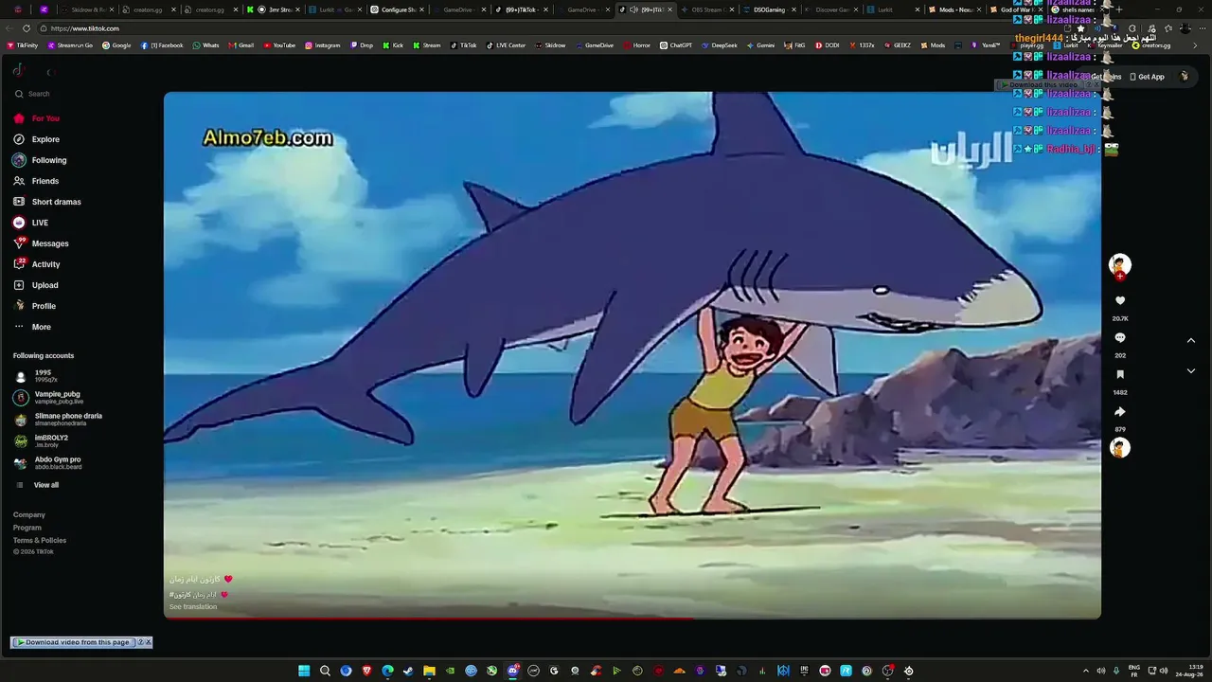The width and height of the screenshot is (1212, 682).
Task: Open the sound disc below share
Action: tap(1120, 447)
